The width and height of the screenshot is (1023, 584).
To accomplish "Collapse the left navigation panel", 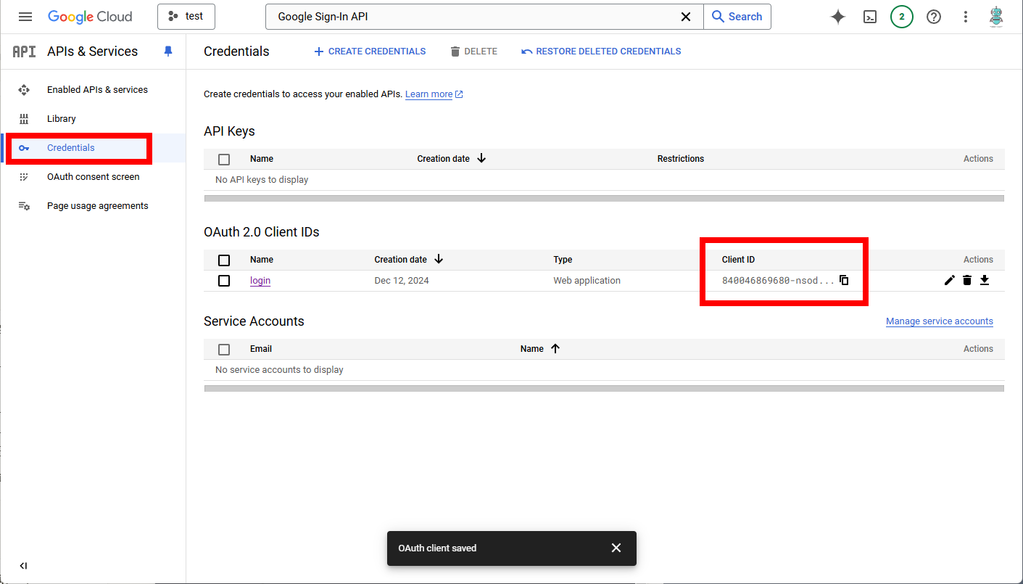I will pyautogui.click(x=23, y=566).
